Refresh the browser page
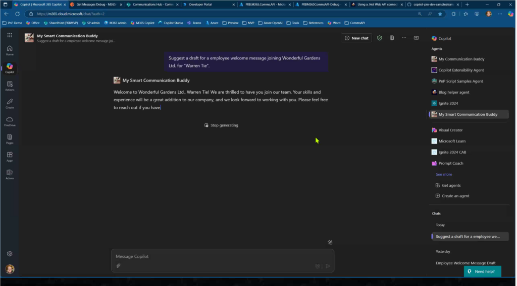The height and width of the screenshot is (286, 517). 17,14
